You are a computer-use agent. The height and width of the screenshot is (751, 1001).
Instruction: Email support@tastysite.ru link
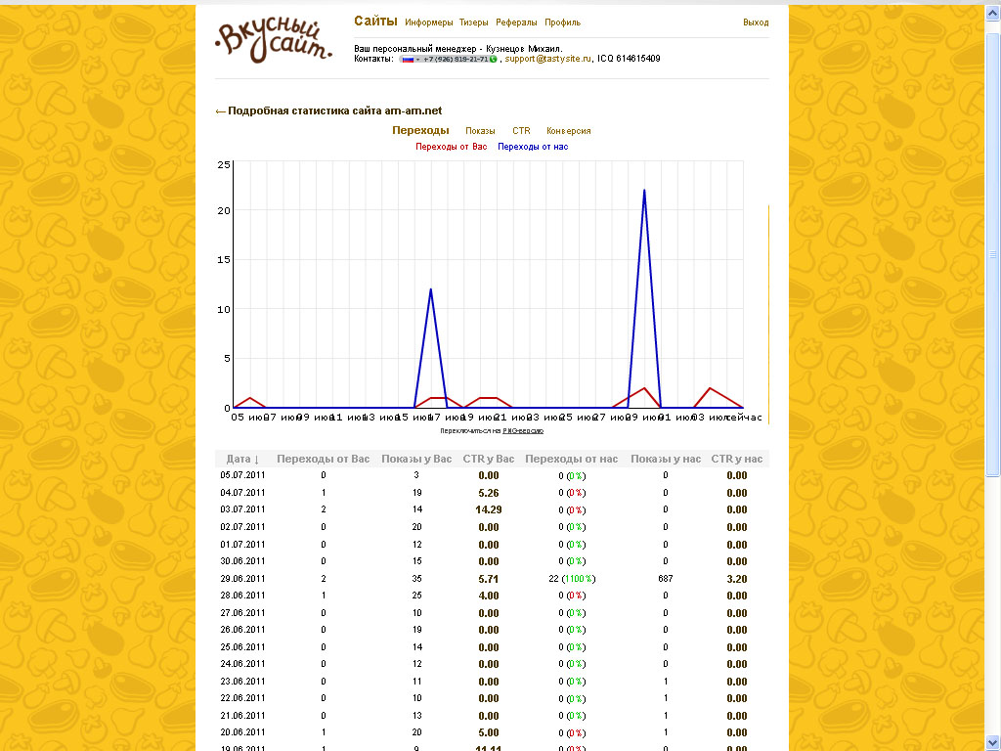point(548,59)
